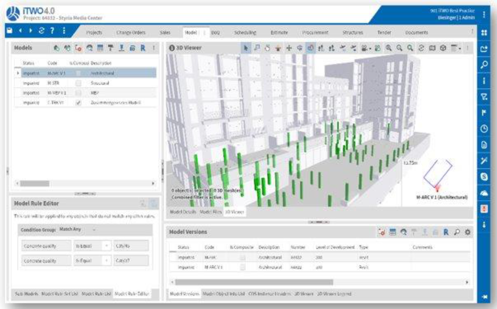497x309 pixels.
Task: Open the Scheduling module tab
Action: click(246, 32)
